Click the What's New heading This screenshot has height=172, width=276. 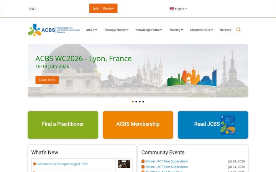tap(45, 153)
